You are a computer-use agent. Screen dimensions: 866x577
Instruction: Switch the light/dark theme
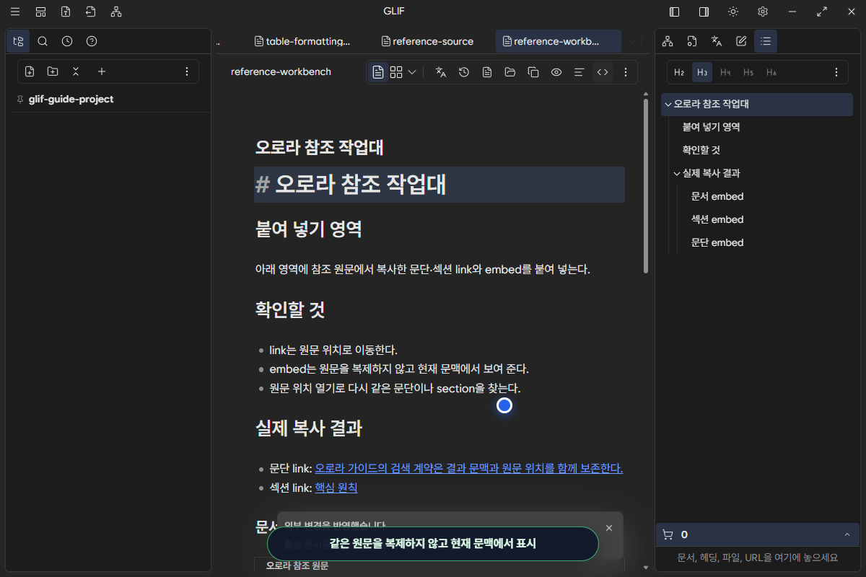click(733, 12)
